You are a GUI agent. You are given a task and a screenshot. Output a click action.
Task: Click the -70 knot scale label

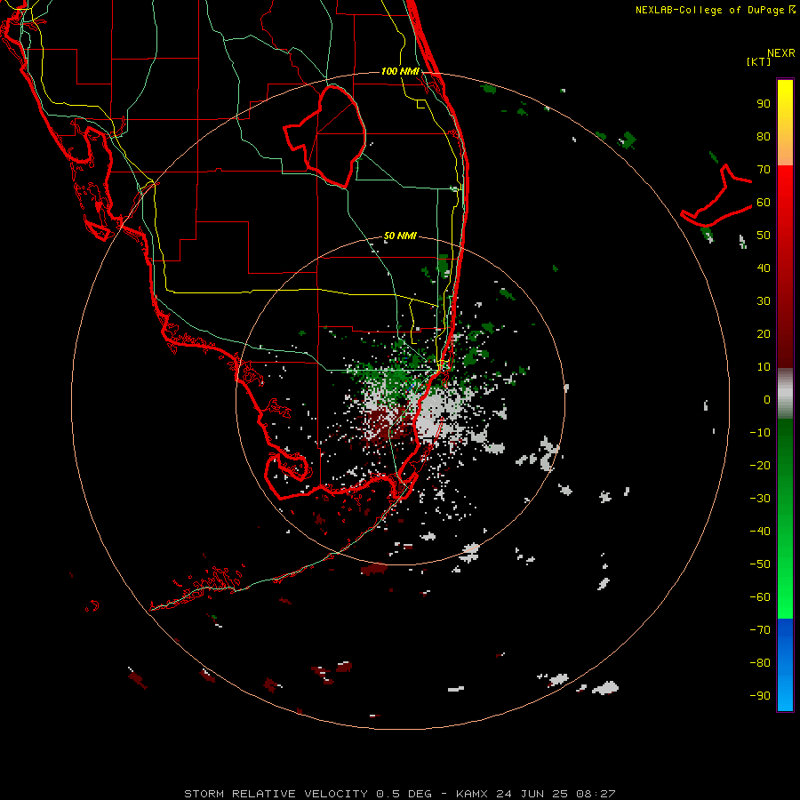(x=760, y=630)
